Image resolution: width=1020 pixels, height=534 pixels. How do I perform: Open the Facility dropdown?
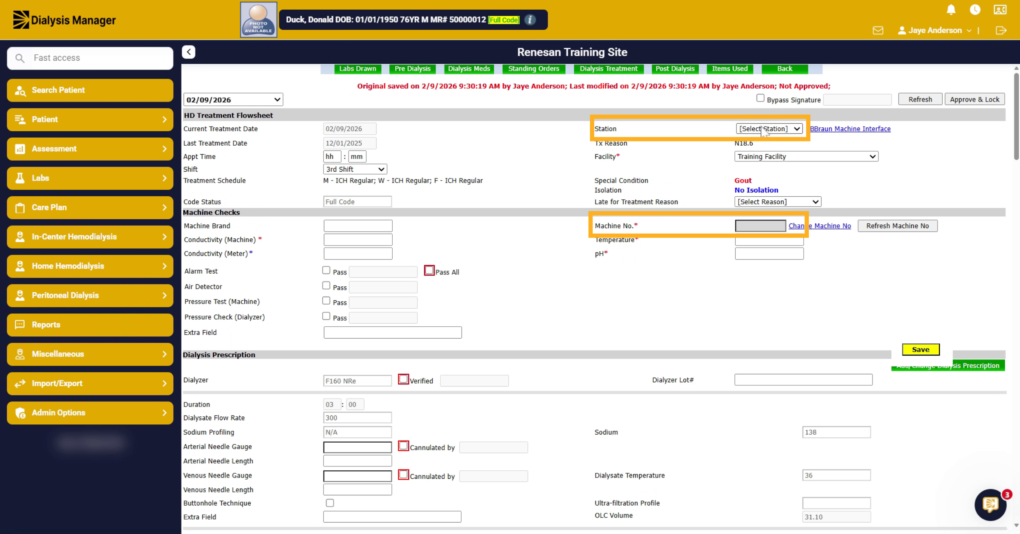pyautogui.click(x=806, y=156)
